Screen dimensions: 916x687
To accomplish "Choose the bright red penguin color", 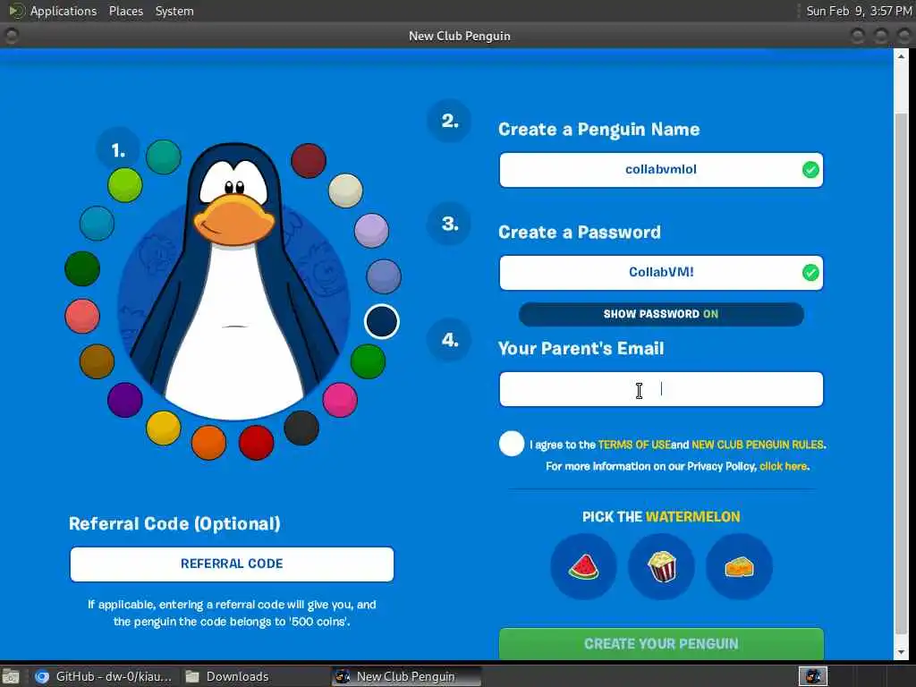I will [256, 442].
